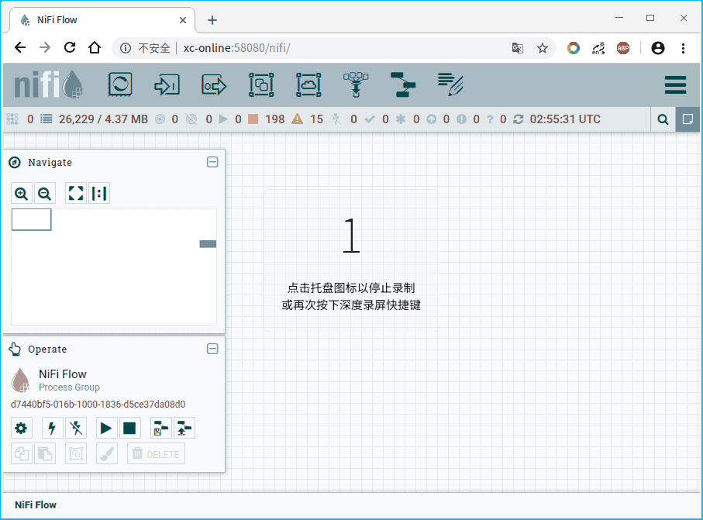Select the Process Group icon in the toolbar
The width and height of the screenshot is (703, 520).
pyautogui.click(x=261, y=84)
